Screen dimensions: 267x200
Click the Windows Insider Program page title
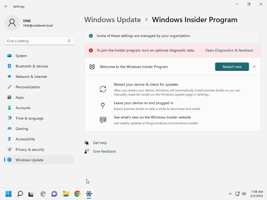195,20
